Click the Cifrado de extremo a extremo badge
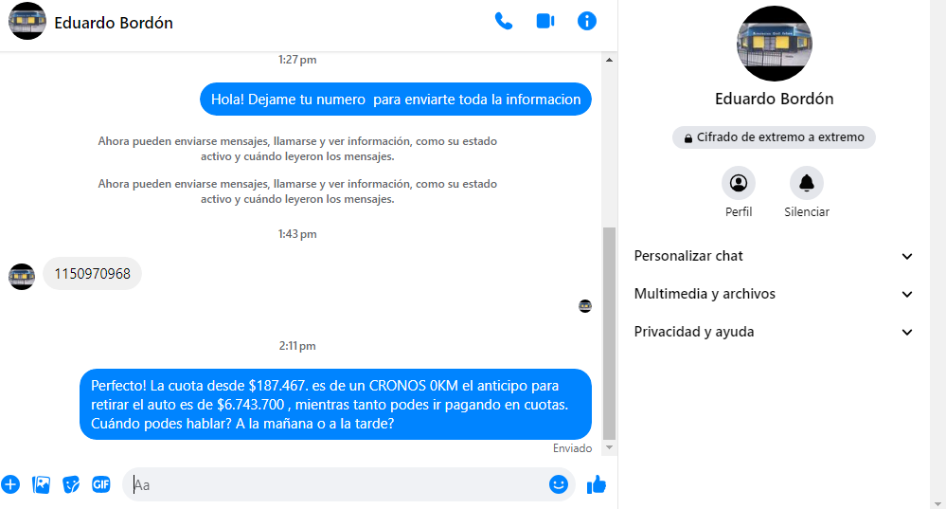946x509 pixels. pos(774,137)
